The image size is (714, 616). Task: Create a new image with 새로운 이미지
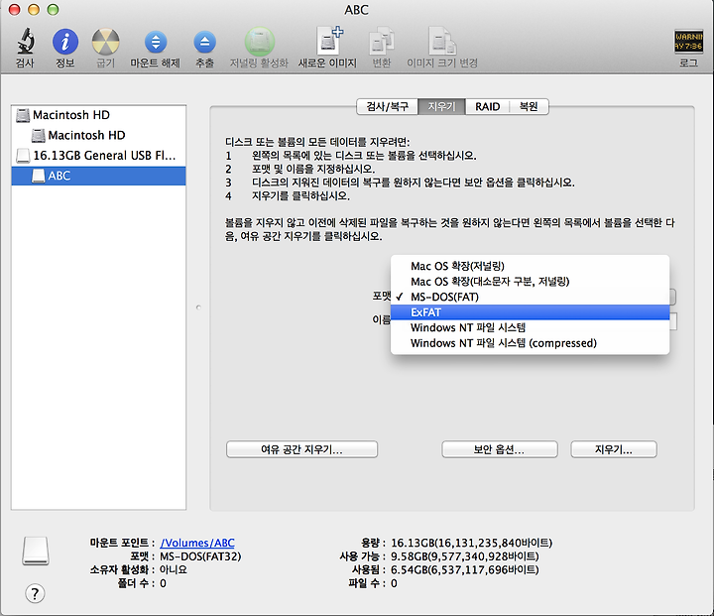pyautogui.click(x=329, y=41)
